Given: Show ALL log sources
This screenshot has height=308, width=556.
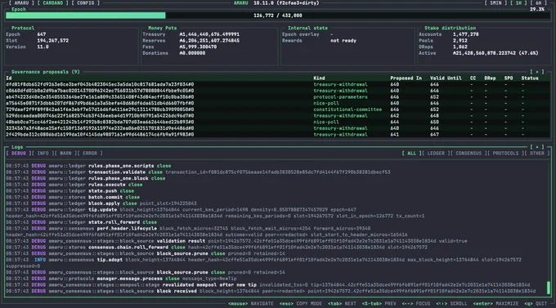Looking at the screenshot, I should click(x=411, y=154).
